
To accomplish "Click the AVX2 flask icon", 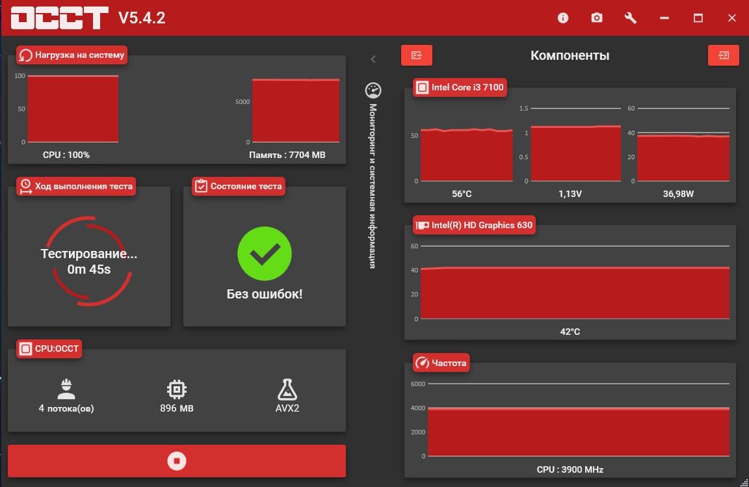I will [x=287, y=389].
